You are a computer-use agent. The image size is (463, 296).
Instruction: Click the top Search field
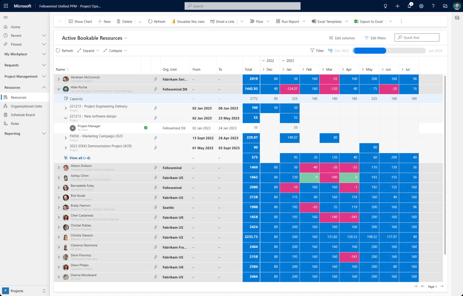(x=242, y=6)
